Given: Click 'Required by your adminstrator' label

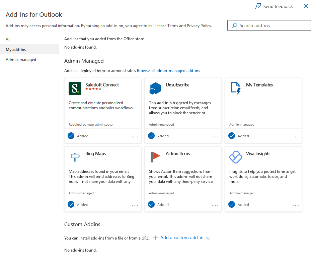Looking at the screenshot, I should (x=91, y=124).
